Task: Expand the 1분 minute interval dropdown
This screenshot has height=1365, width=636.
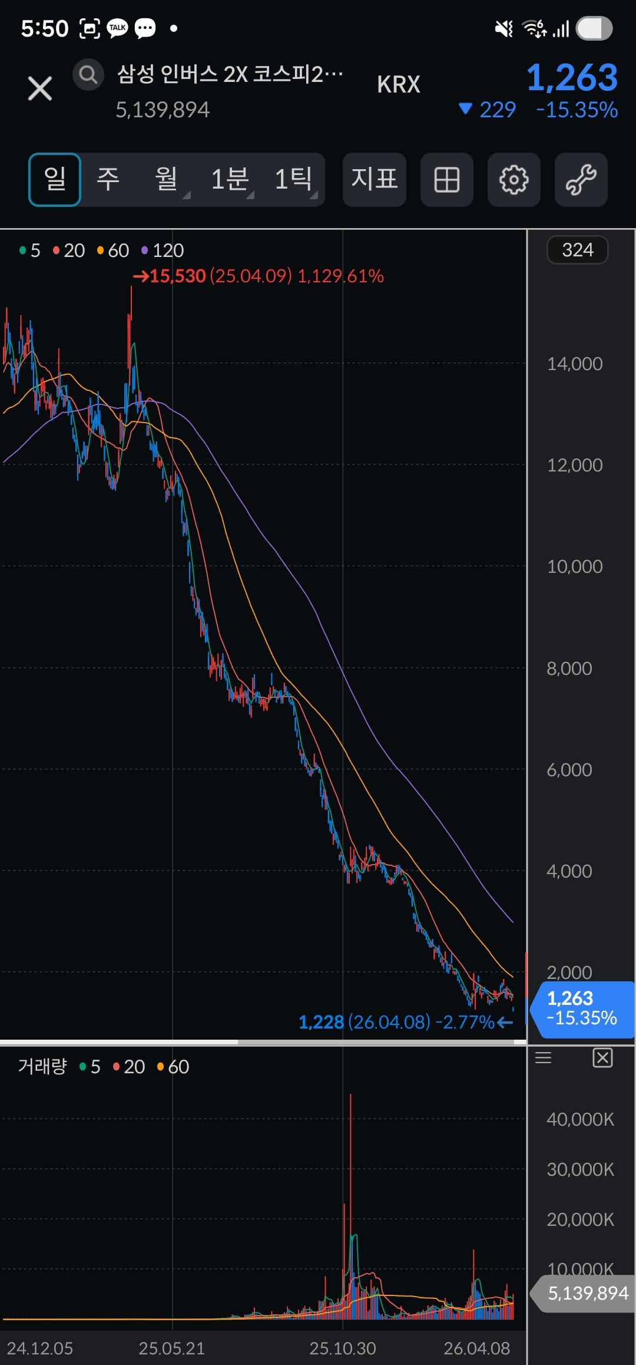Action: (230, 179)
